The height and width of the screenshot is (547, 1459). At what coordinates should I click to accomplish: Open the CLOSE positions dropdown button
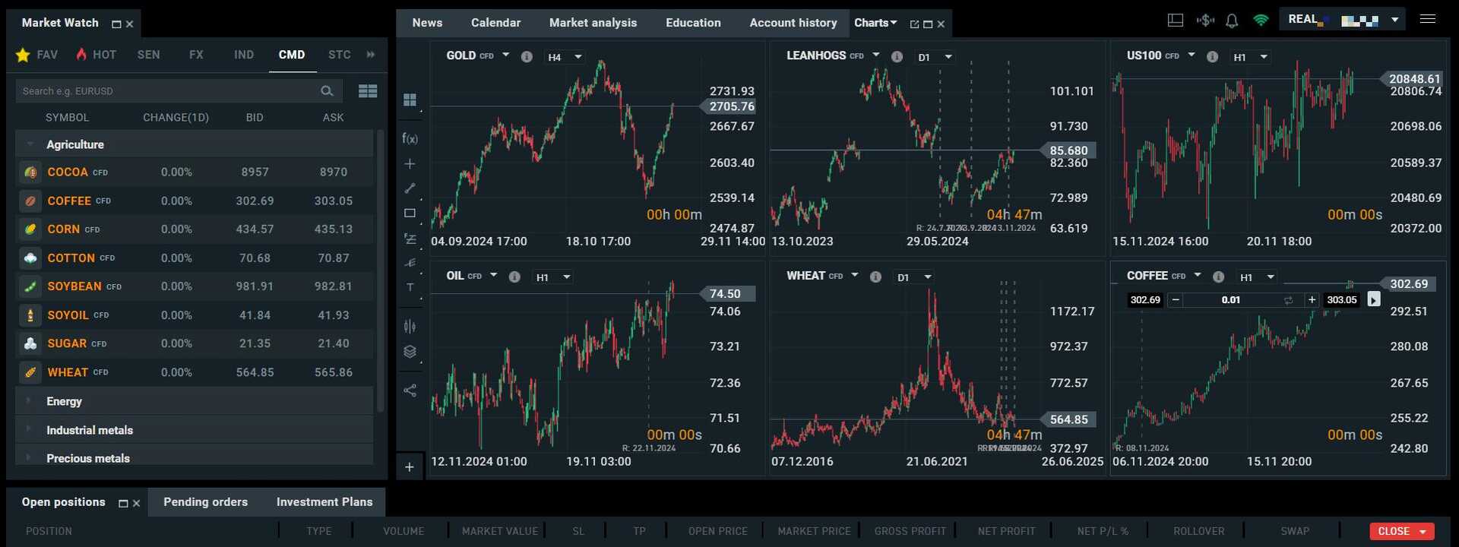click(x=1401, y=531)
